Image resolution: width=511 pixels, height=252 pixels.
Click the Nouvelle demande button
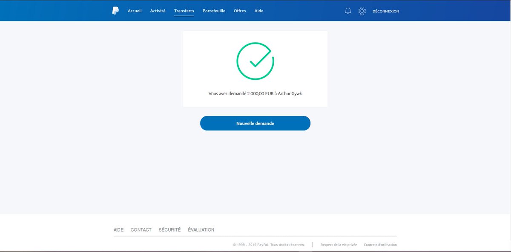pyautogui.click(x=255, y=123)
